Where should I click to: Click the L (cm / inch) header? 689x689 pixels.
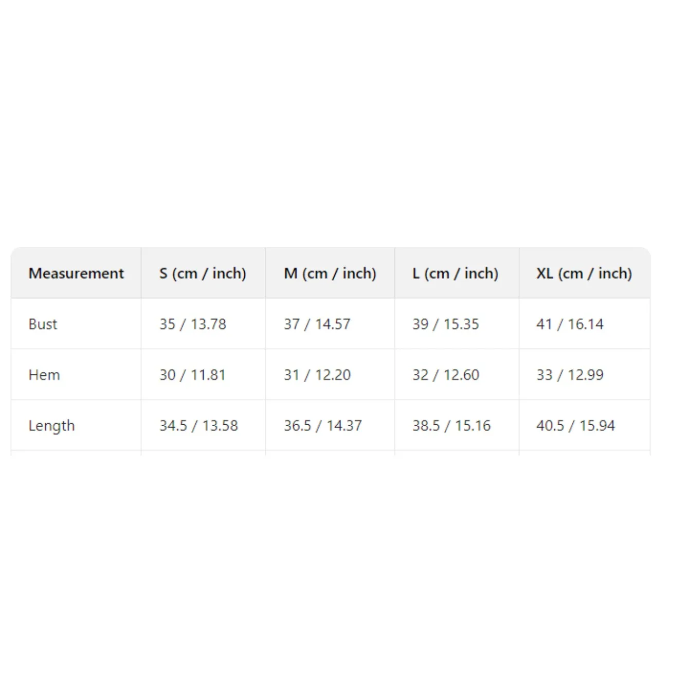(x=455, y=273)
